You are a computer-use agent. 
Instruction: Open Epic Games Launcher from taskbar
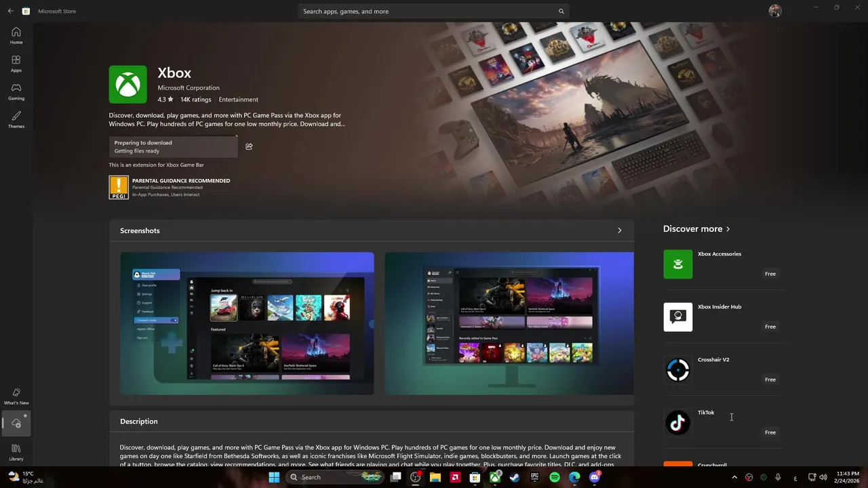tap(535, 477)
